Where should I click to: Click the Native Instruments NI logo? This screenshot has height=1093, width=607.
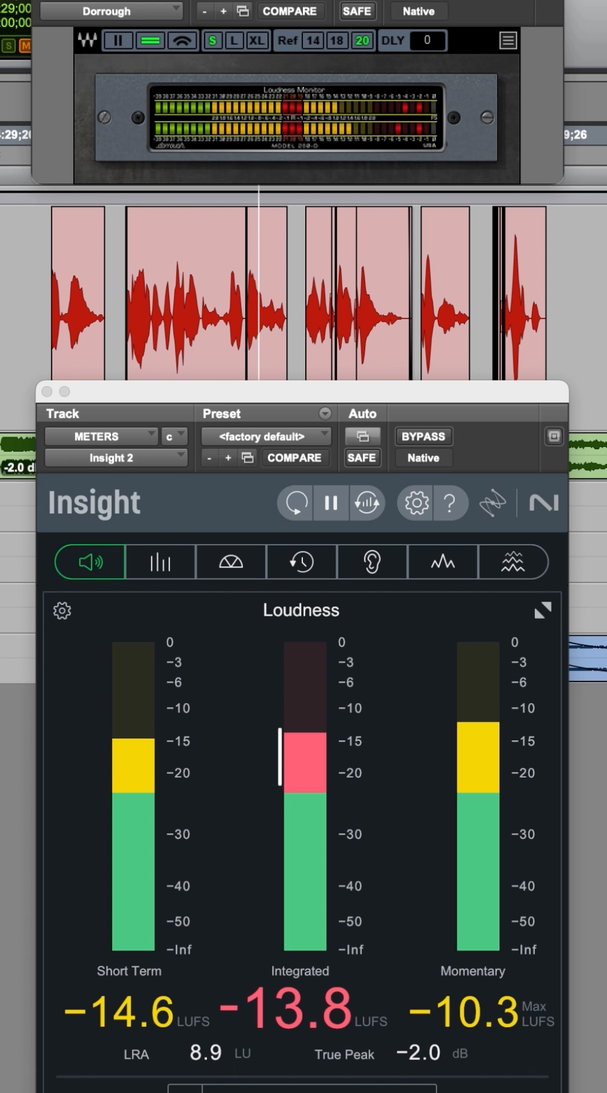544,503
